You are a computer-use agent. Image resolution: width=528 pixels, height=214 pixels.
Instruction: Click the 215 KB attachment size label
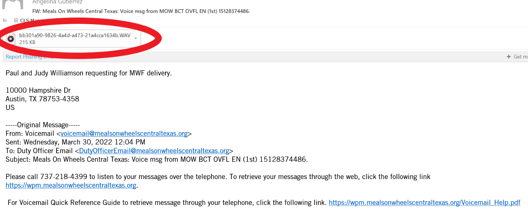tap(27, 42)
